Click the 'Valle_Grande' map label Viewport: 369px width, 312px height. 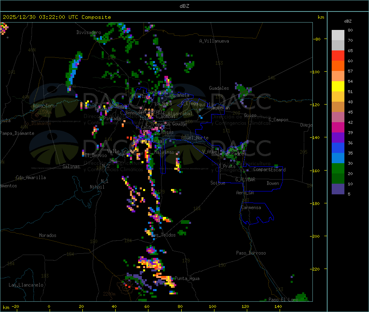122,151
